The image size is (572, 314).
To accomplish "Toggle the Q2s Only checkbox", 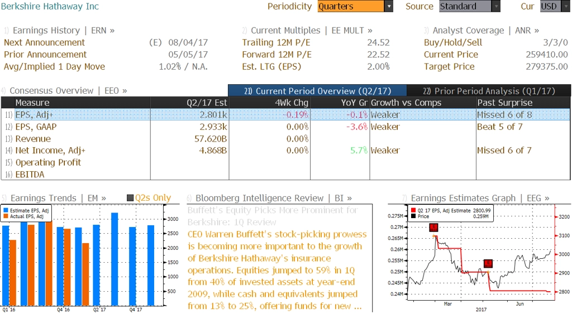I will 131,198.
